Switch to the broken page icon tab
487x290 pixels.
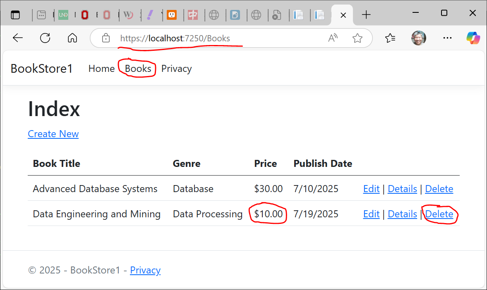[276, 14]
